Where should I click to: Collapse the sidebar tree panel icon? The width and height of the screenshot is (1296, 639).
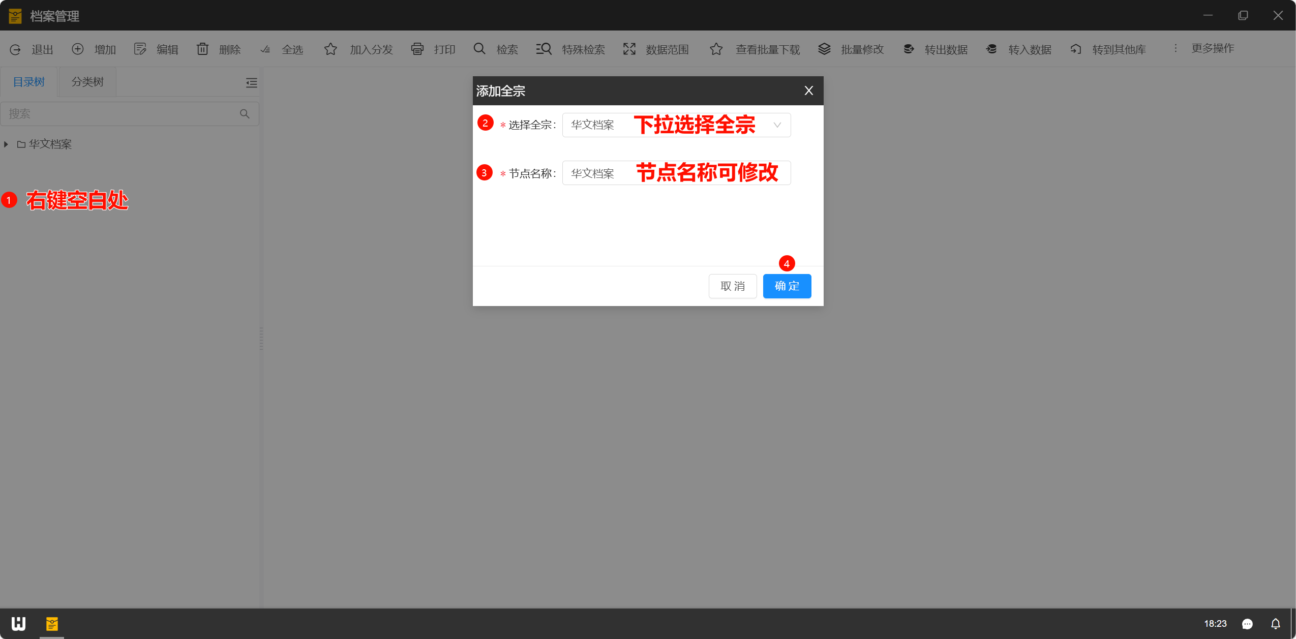[251, 83]
